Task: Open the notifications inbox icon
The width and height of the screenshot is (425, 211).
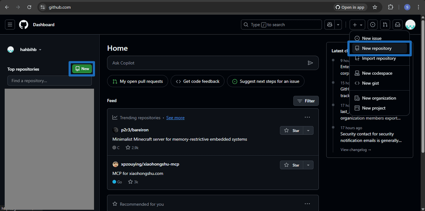Action: (397, 24)
